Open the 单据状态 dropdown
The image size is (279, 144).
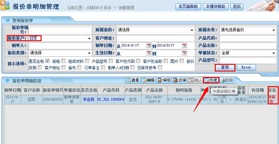274,53
